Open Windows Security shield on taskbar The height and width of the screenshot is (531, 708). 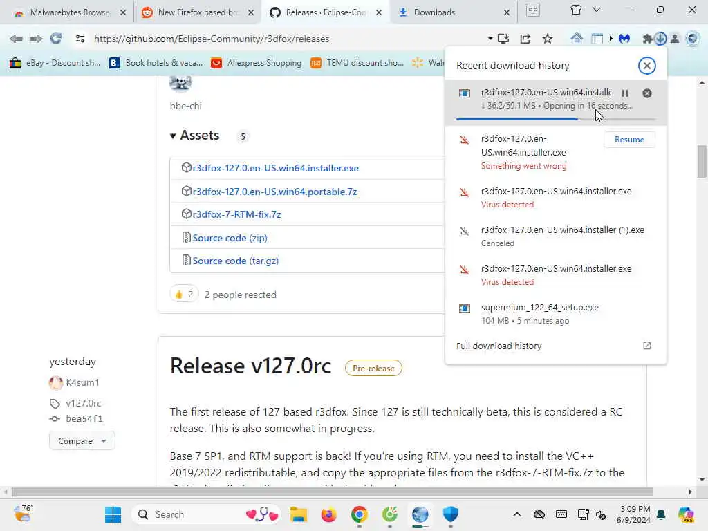(450, 514)
